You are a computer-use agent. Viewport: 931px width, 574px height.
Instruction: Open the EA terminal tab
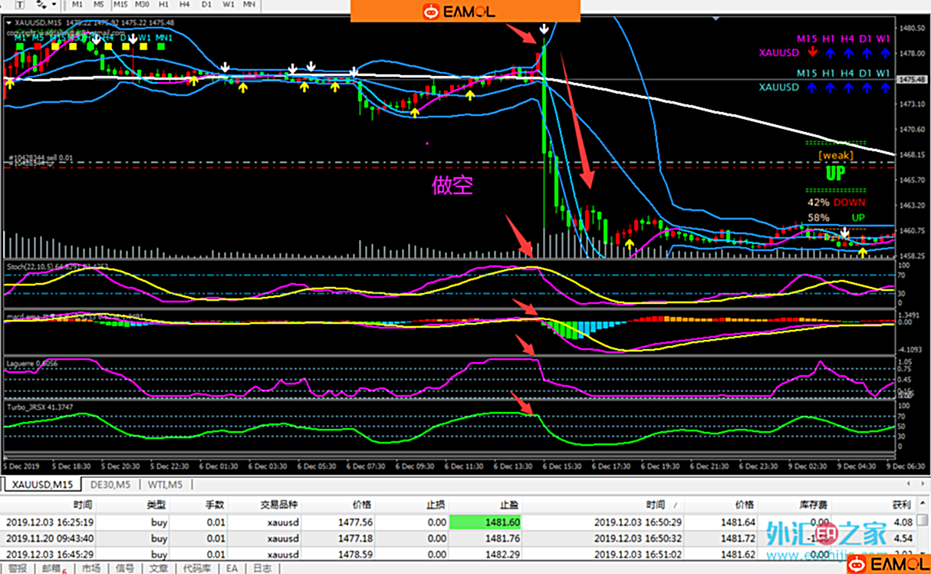pyautogui.click(x=231, y=569)
